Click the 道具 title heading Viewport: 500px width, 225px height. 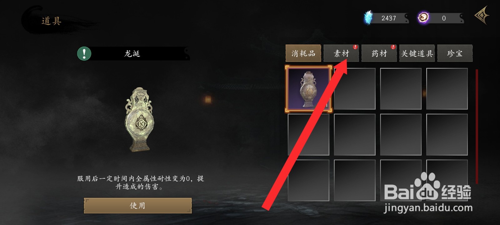point(52,21)
